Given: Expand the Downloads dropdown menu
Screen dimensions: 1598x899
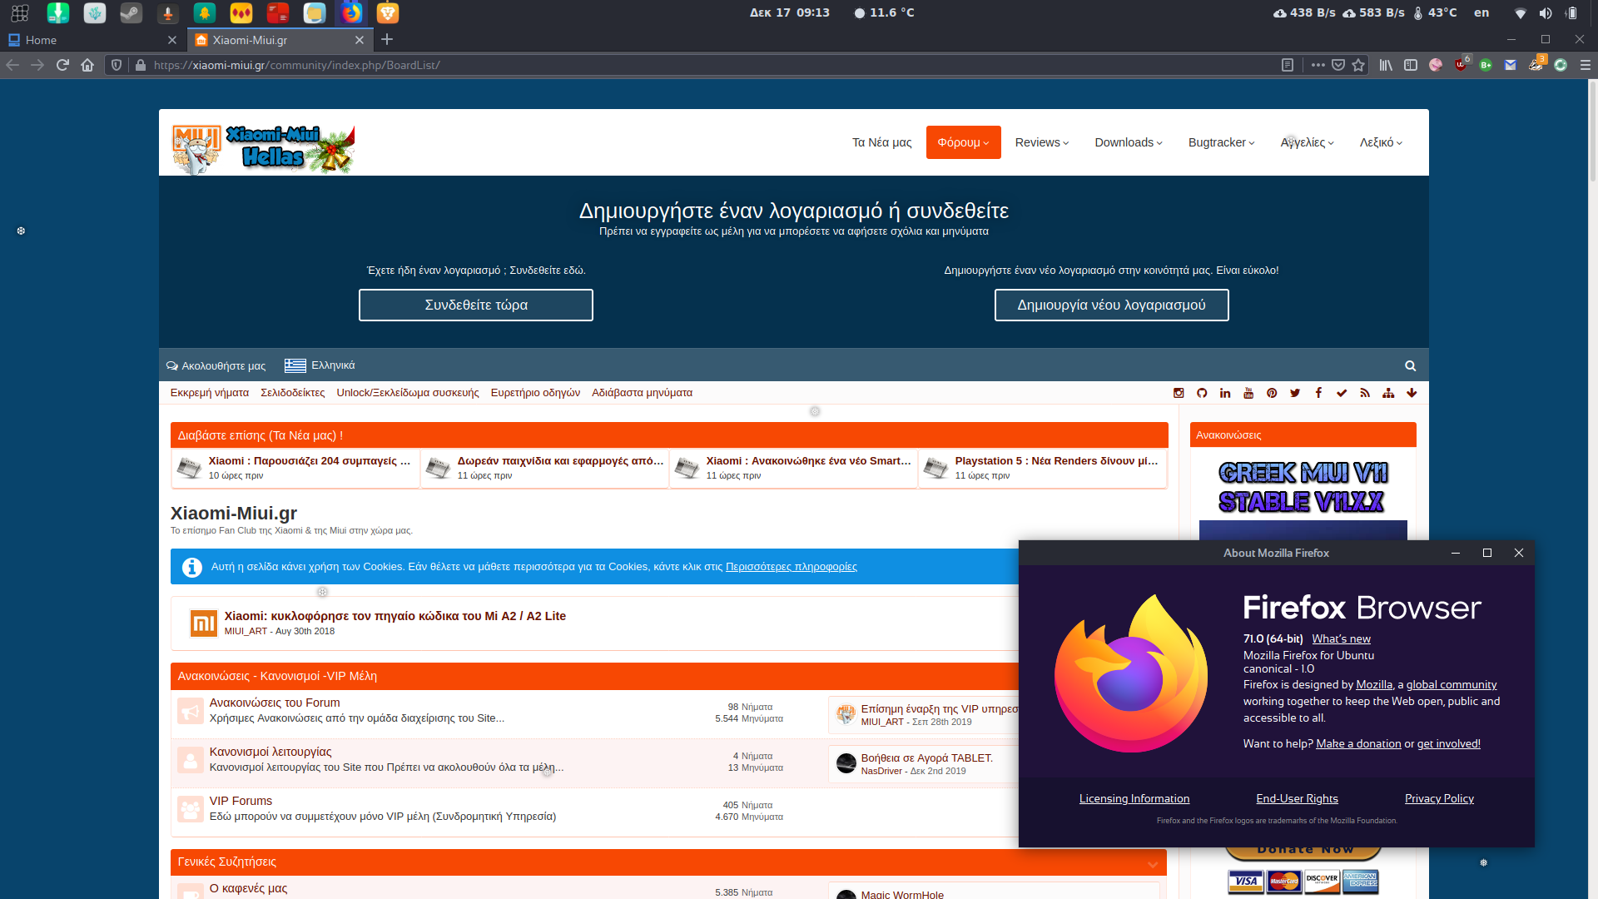Looking at the screenshot, I should click(1128, 142).
